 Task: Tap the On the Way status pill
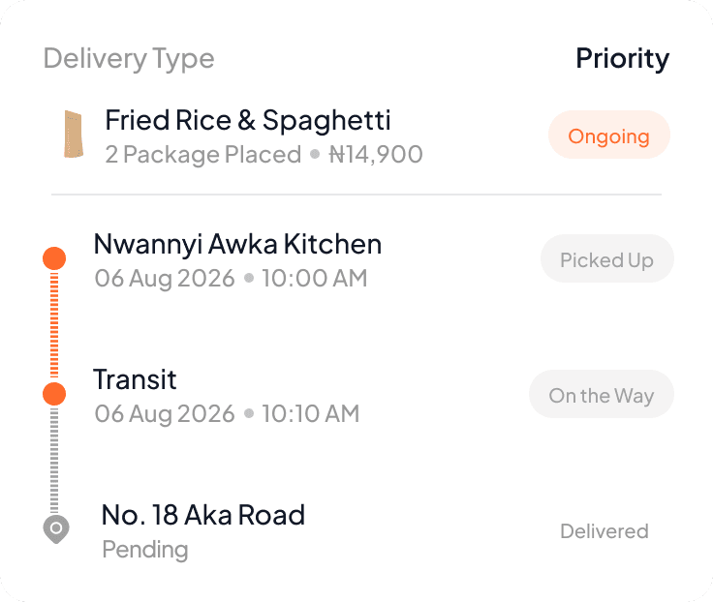click(602, 394)
